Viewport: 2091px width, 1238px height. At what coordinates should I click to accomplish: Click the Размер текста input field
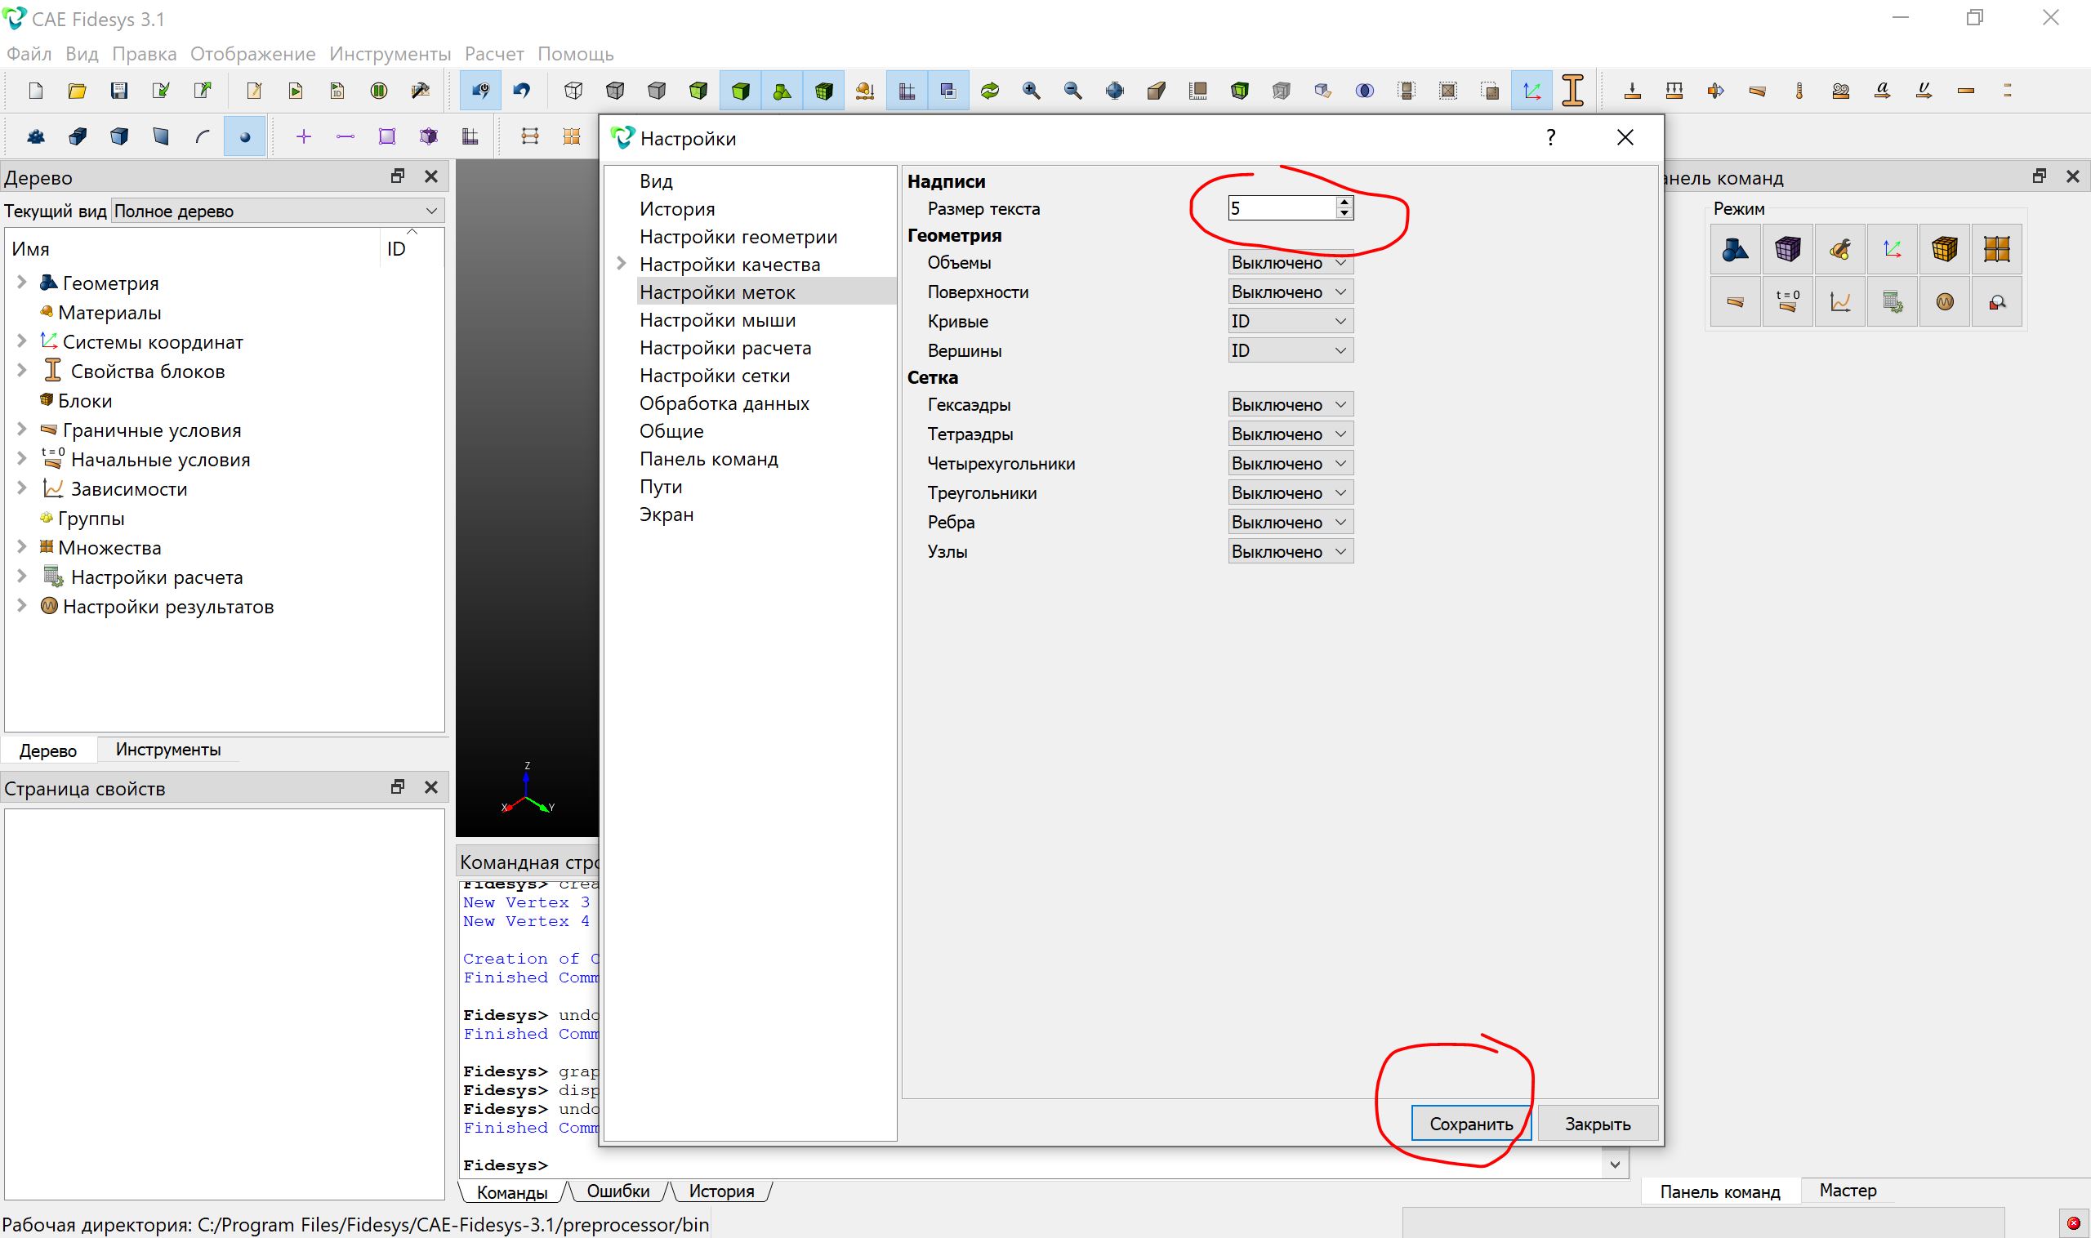click(1282, 207)
